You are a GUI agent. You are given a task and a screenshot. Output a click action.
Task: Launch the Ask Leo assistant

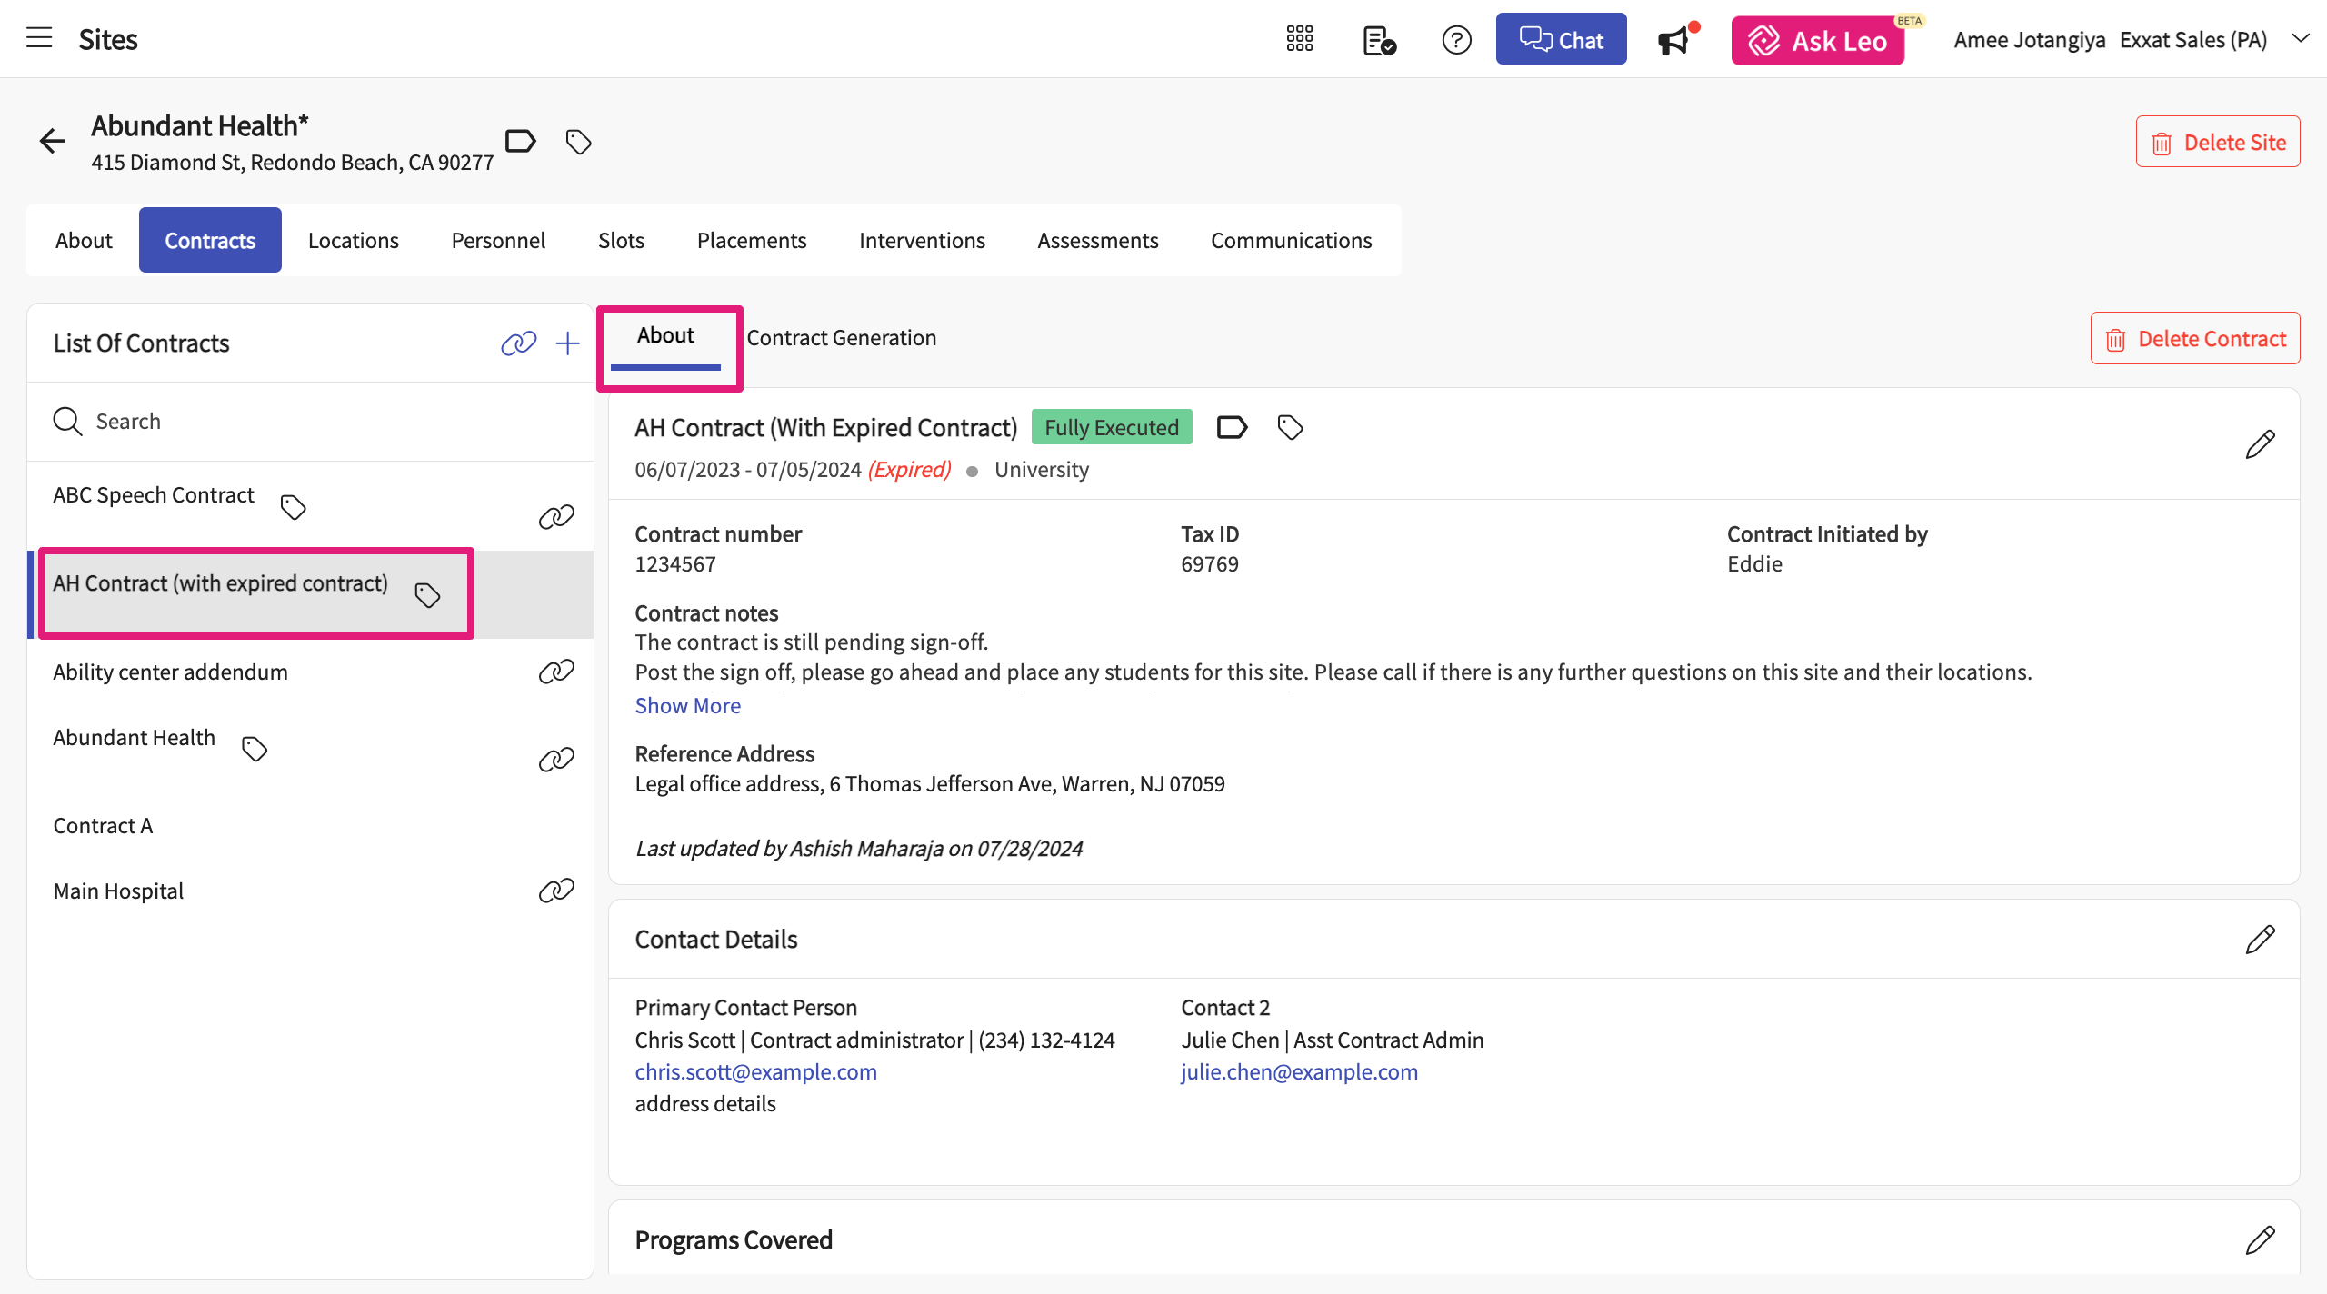pos(1817,41)
